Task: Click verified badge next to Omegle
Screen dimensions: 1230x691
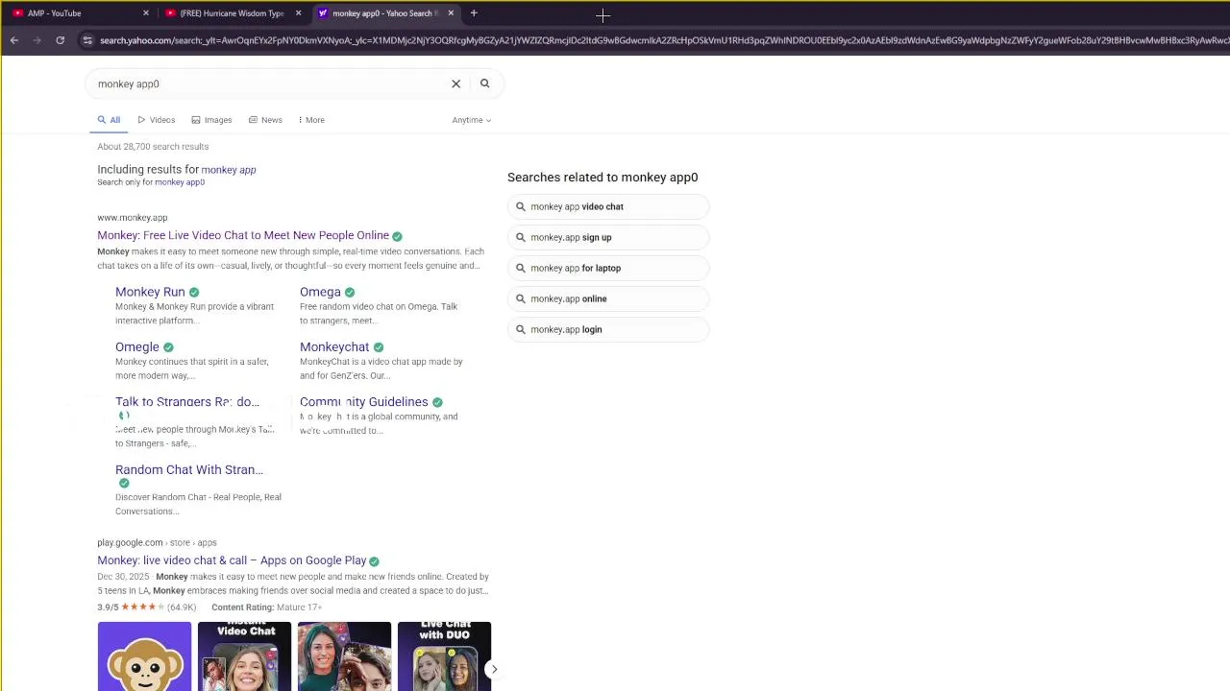Action: (x=168, y=347)
